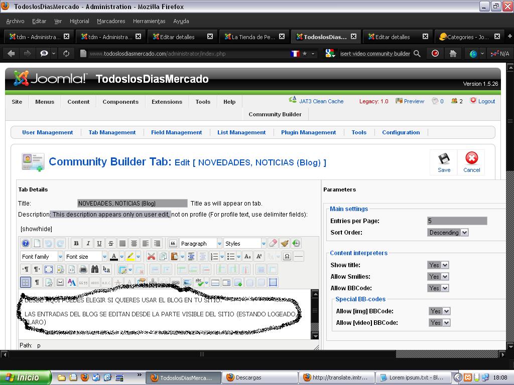The height and width of the screenshot is (385, 514).
Task: Switch to La Tienda de Pe... tab
Action: point(254,37)
